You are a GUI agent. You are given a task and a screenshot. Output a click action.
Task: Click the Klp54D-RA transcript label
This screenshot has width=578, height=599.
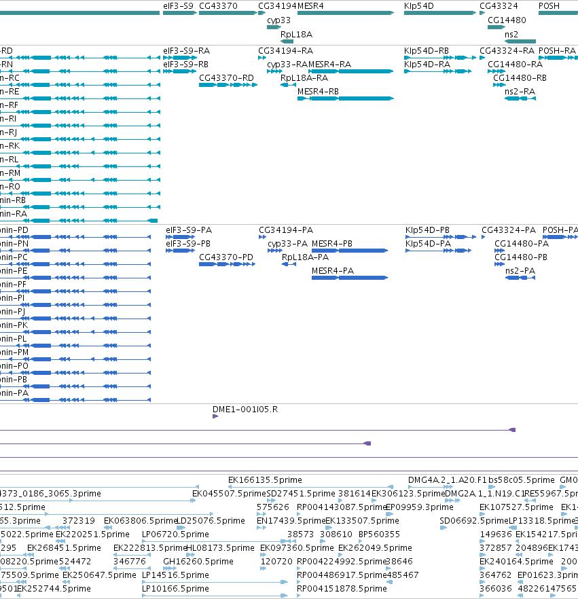click(x=427, y=64)
